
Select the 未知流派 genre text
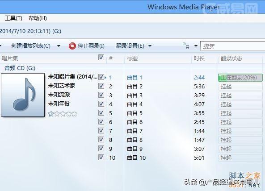coord(59,95)
